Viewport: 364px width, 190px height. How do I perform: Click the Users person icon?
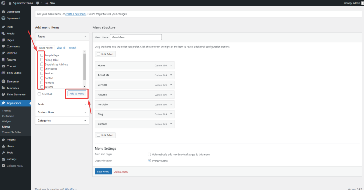pyautogui.click(x=4, y=146)
